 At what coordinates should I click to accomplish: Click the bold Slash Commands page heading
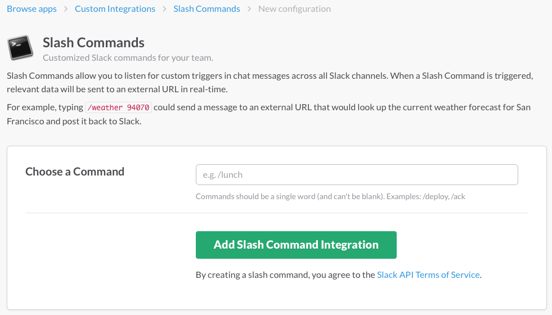(93, 42)
